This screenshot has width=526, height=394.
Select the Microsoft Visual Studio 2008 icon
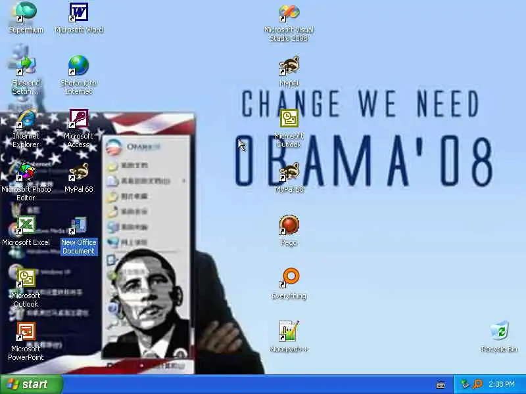pos(289,12)
